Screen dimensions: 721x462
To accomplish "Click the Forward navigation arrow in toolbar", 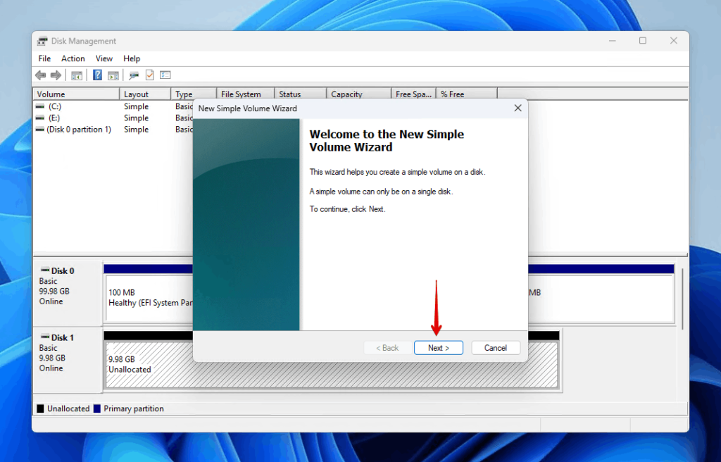I will pos(57,75).
